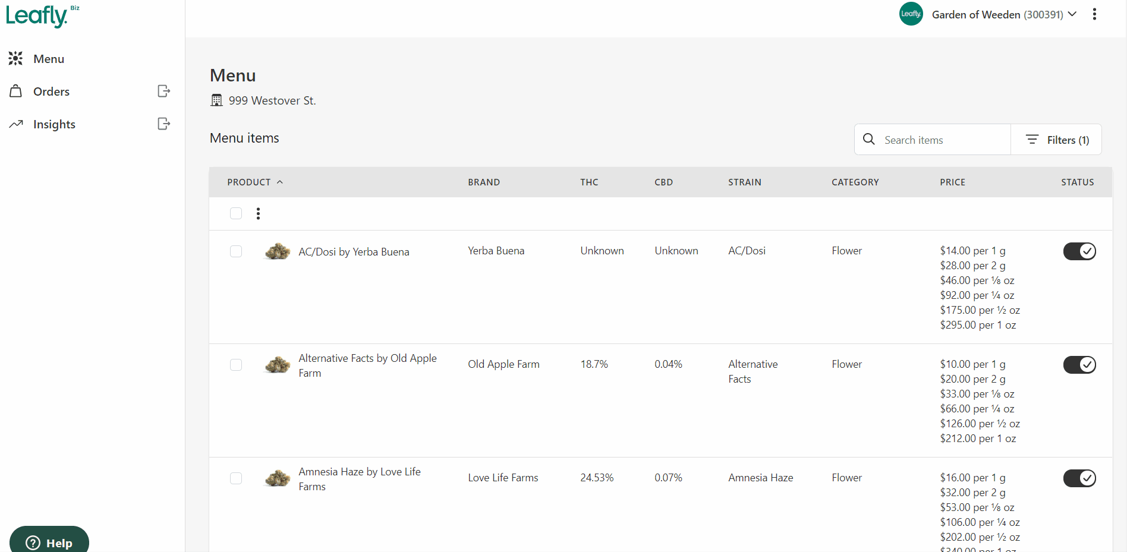This screenshot has height=552, width=1127.
Task: Open Insights in sidebar
Action: tap(54, 124)
